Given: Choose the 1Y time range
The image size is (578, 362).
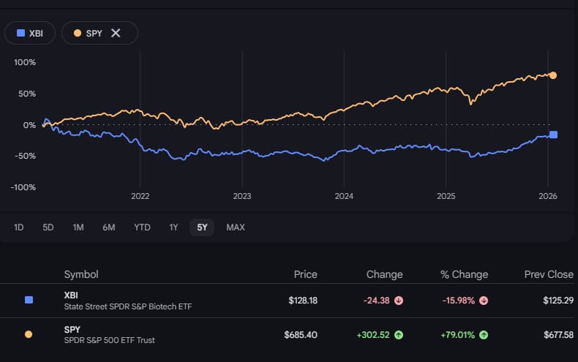Looking at the screenshot, I should 173,227.
